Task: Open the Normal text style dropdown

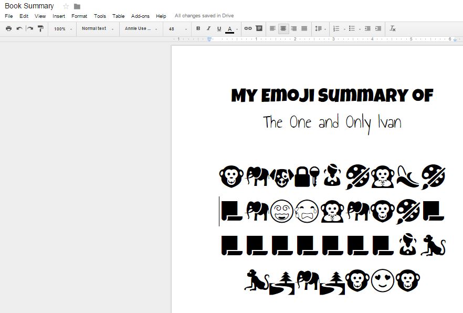Action: pyautogui.click(x=98, y=29)
